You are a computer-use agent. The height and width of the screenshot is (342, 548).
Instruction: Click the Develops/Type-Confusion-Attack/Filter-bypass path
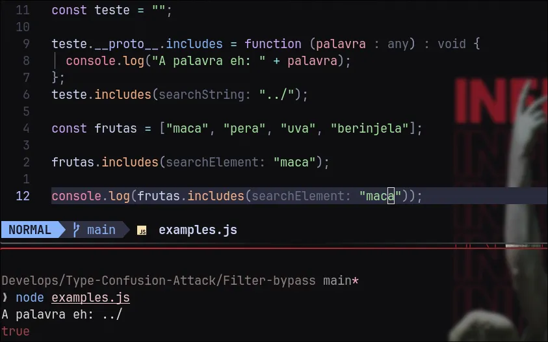click(159, 280)
